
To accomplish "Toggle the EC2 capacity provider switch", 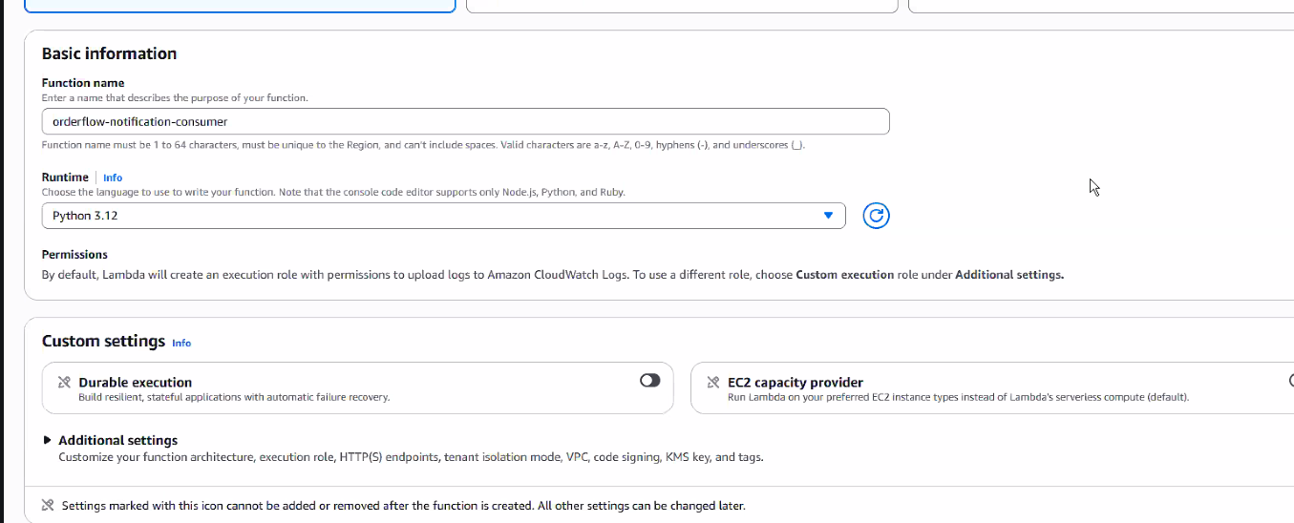I will (x=1290, y=380).
